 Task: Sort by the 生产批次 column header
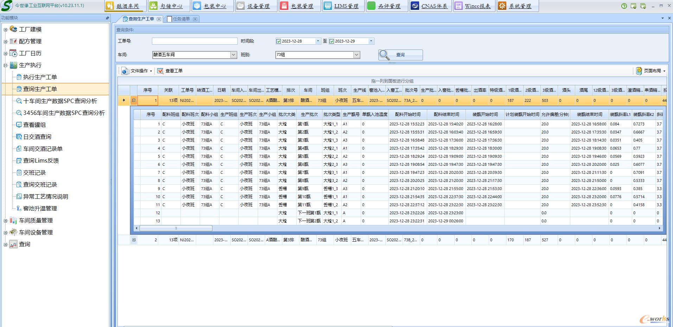tap(309, 115)
